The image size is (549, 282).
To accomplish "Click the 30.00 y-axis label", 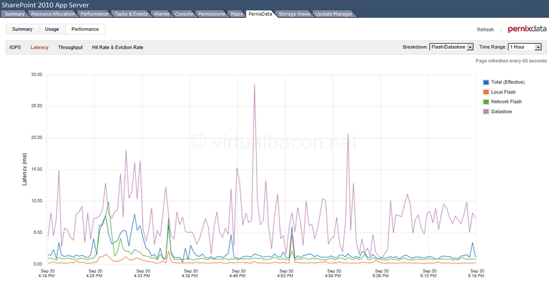I will coord(36,75).
